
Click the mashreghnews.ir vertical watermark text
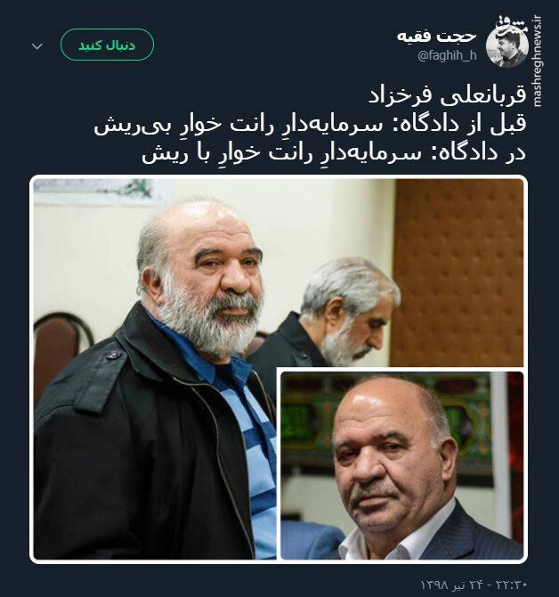point(538,61)
